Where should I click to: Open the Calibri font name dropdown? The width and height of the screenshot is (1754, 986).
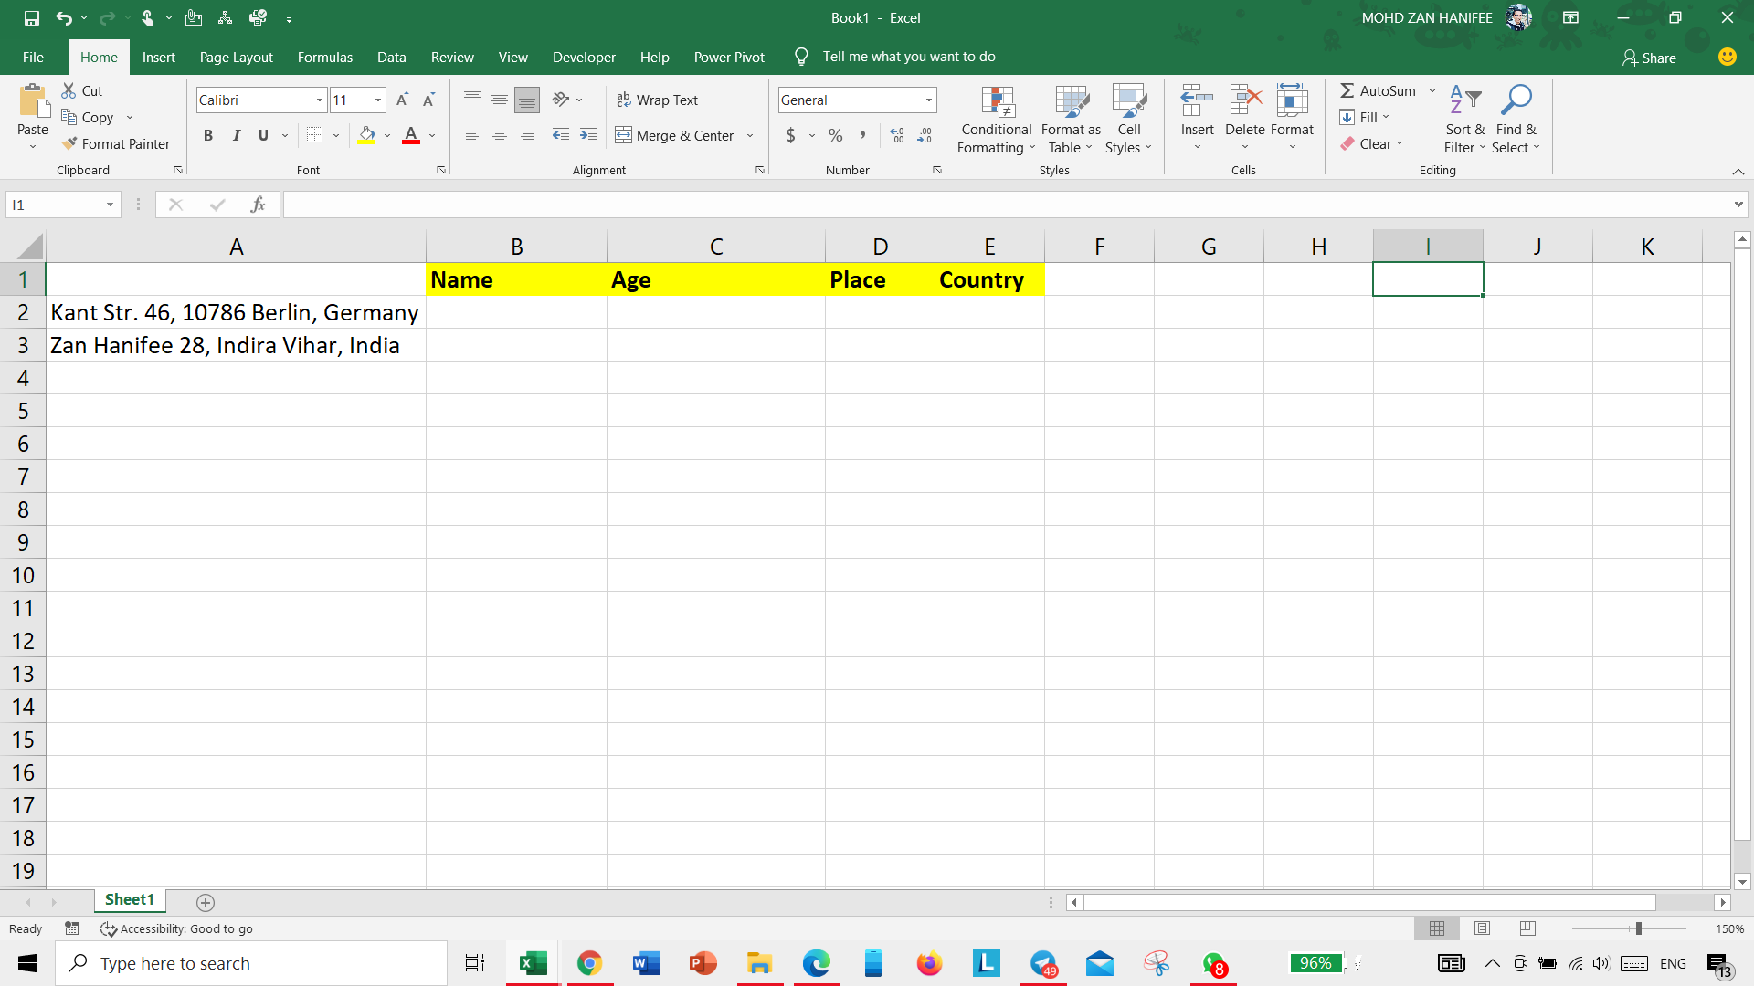320,100
